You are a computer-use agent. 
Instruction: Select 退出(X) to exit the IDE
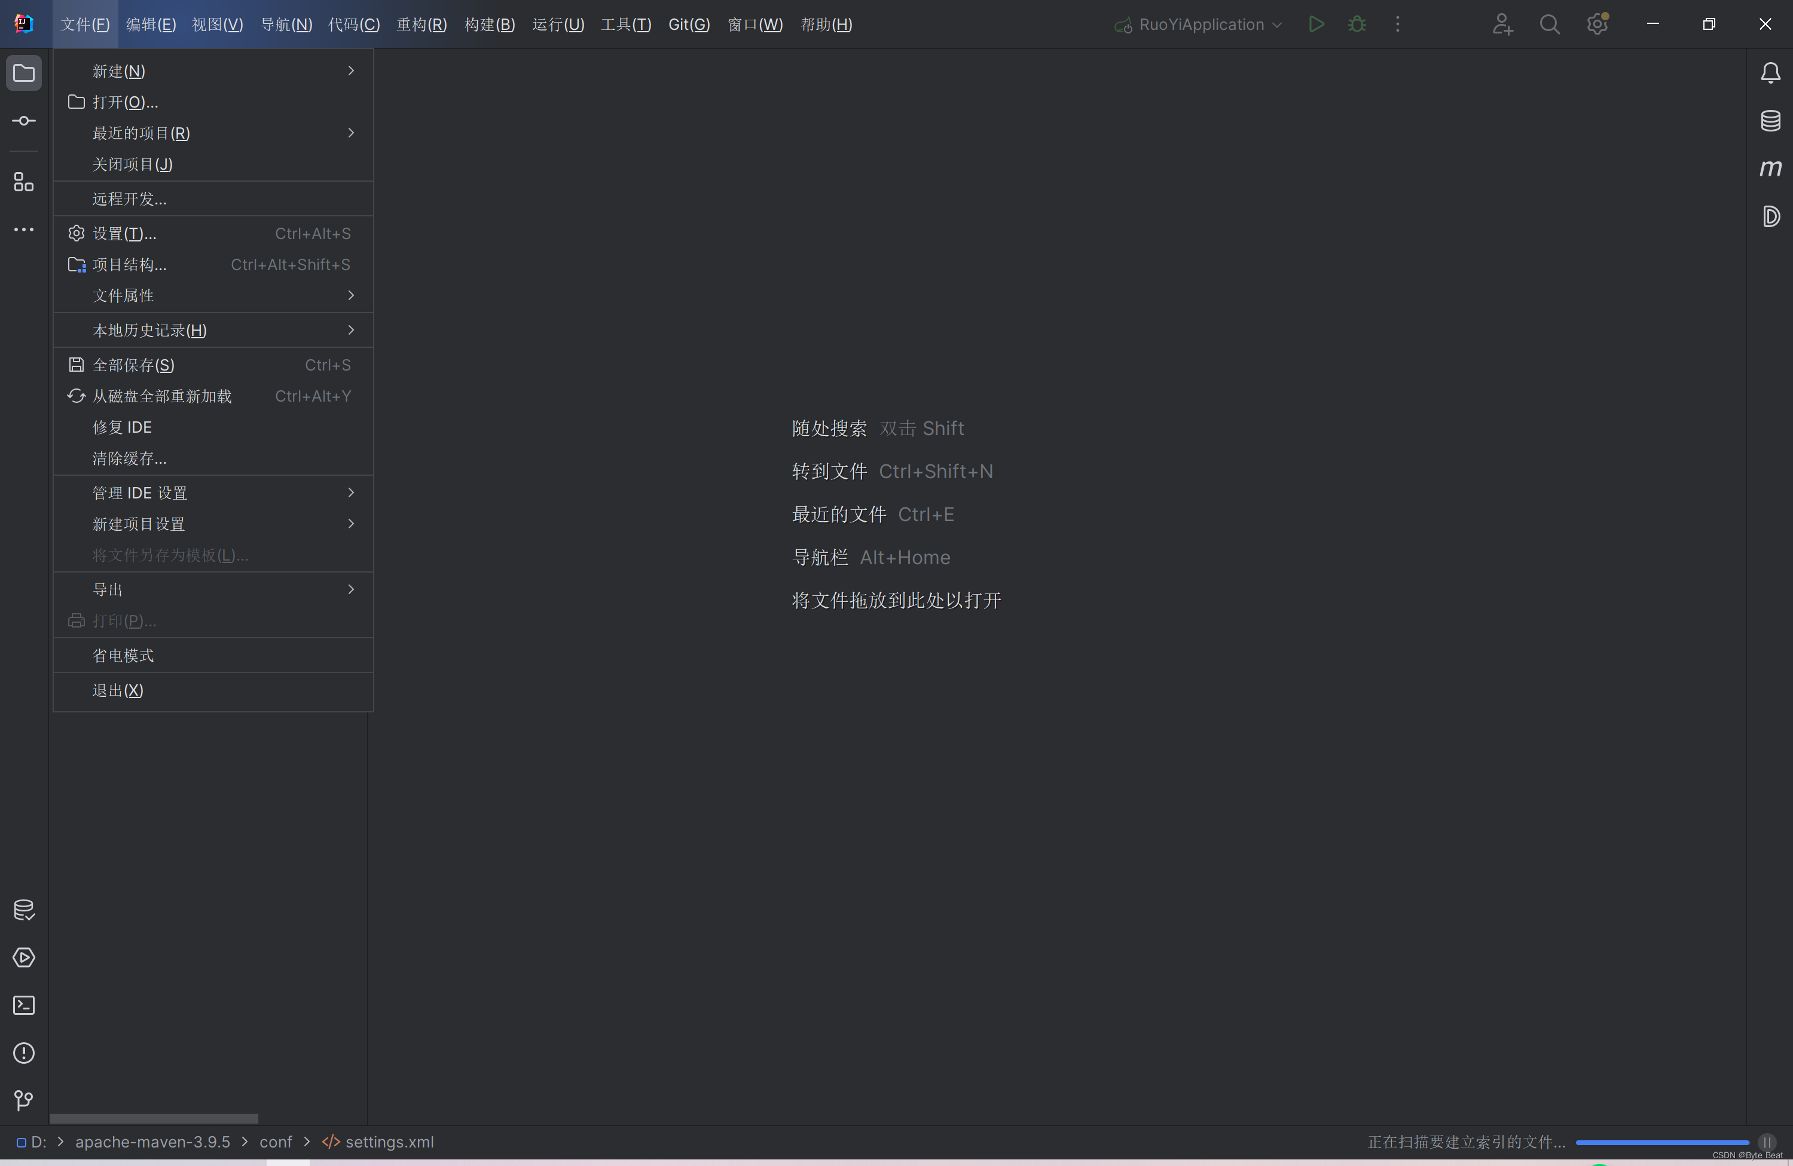213,690
